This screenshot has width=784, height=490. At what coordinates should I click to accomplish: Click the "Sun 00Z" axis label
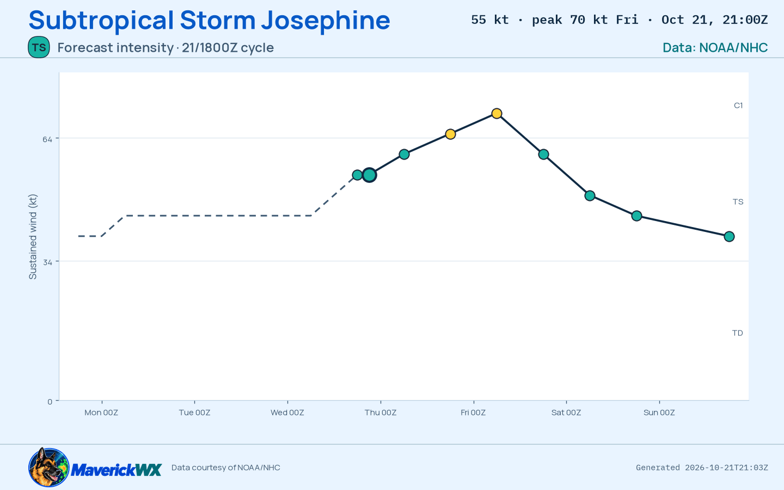click(x=659, y=413)
